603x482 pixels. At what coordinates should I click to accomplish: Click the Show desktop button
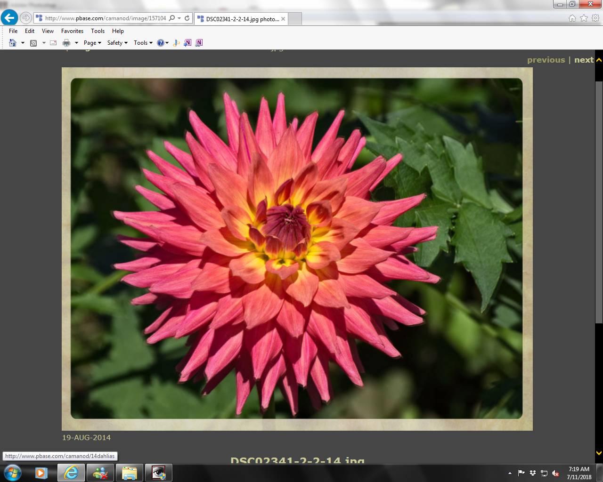point(599,473)
